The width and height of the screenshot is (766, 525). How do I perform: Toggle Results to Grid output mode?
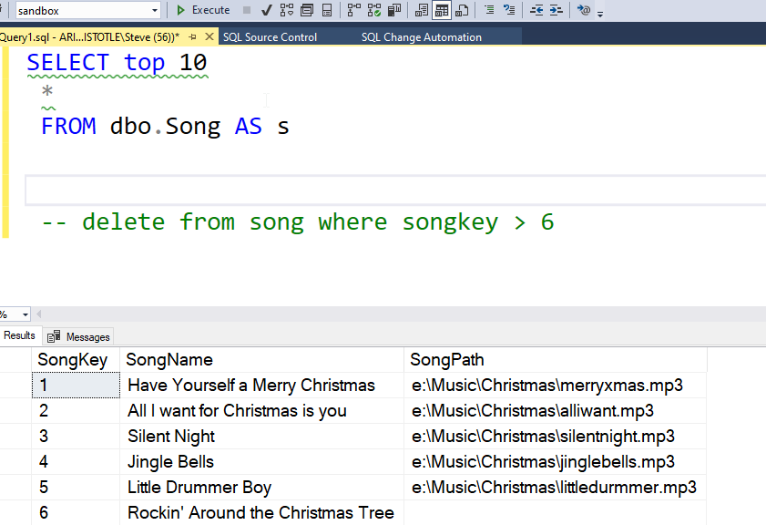[x=442, y=10]
